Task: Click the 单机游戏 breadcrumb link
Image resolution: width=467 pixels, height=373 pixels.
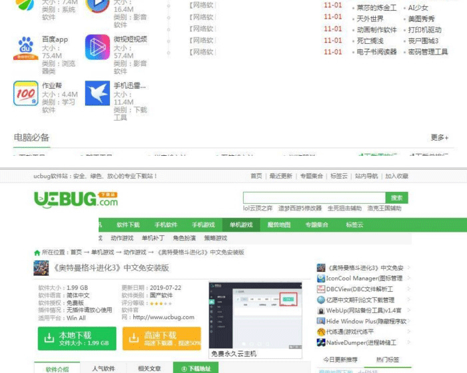Action: [x=103, y=252]
